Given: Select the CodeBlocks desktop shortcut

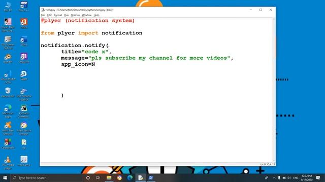Looking at the screenshot, I should (8, 144).
